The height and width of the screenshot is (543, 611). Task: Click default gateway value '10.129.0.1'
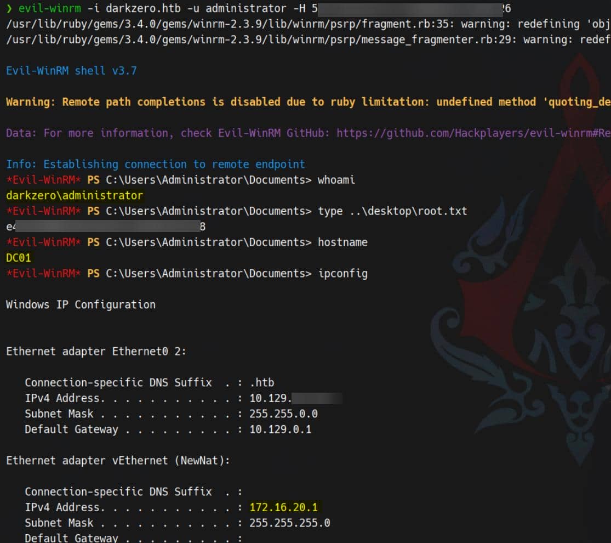[x=280, y=429]
